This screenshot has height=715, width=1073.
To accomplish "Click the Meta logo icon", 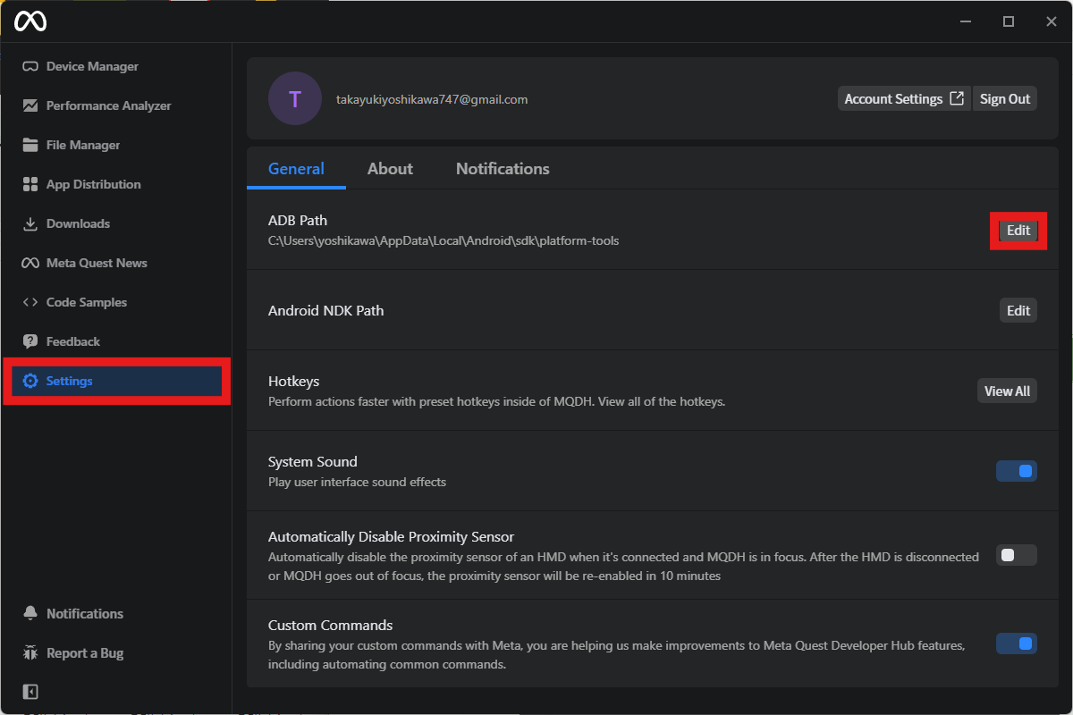I will click(30, 21).
